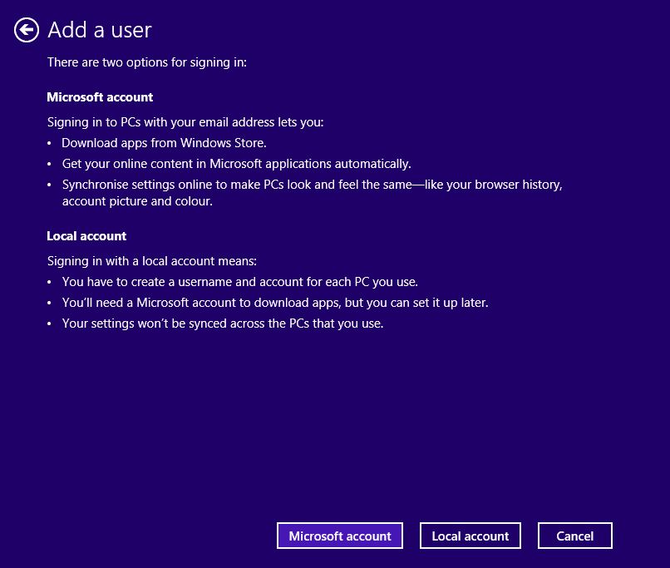The height and width of the screenshot is (568, 670).
Task: Click 'Signing in to PCs with your email address' line
Action: pyautogui.click(x=185, y=122)
